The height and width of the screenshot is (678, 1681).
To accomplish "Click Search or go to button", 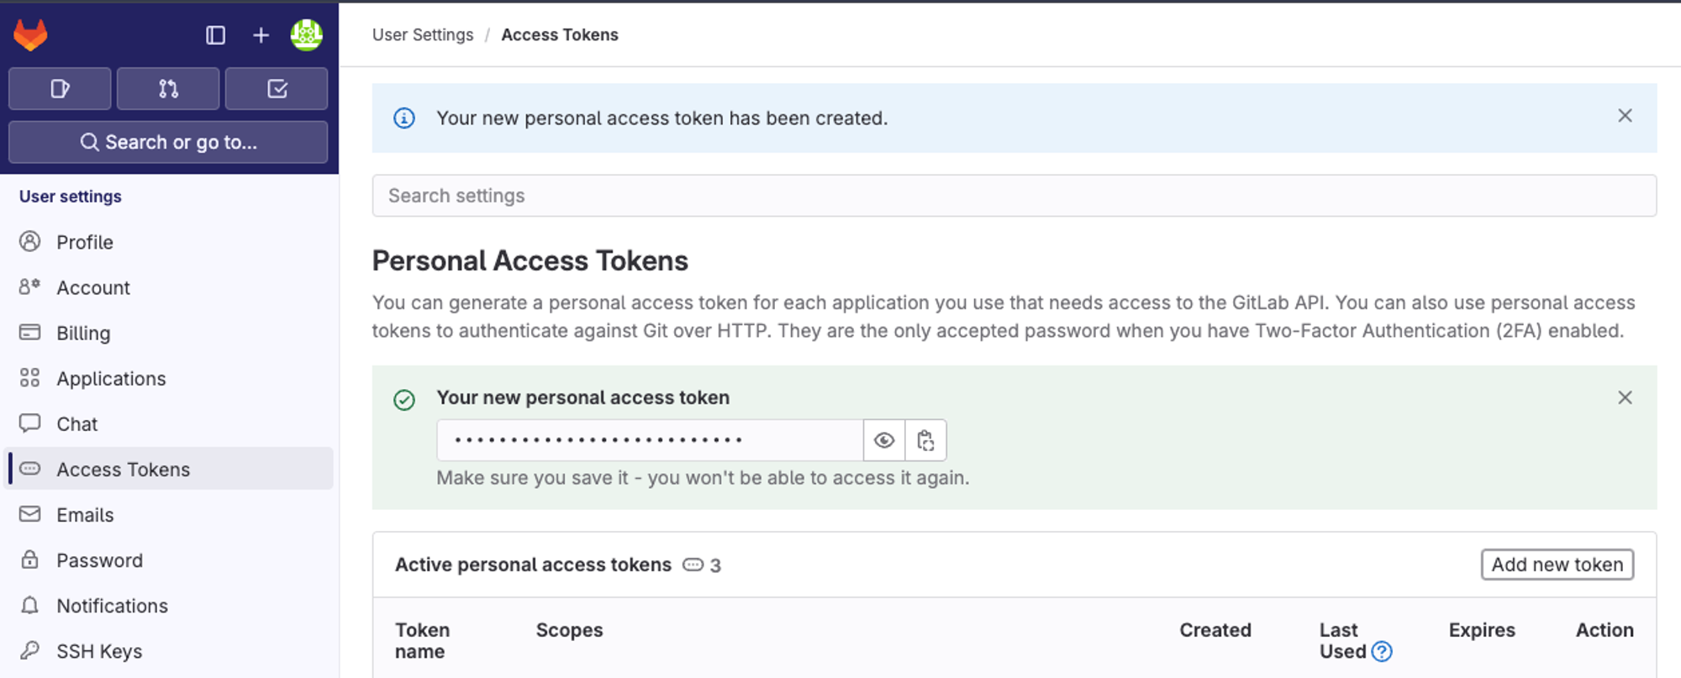I will (168, 142).
